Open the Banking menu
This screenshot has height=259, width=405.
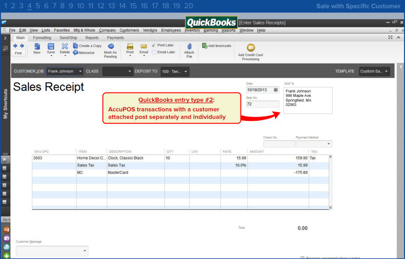click(x=211, y=30)
